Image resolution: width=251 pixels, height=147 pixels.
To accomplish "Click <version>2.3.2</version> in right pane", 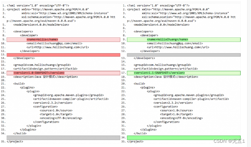I will tap(173, 103).
